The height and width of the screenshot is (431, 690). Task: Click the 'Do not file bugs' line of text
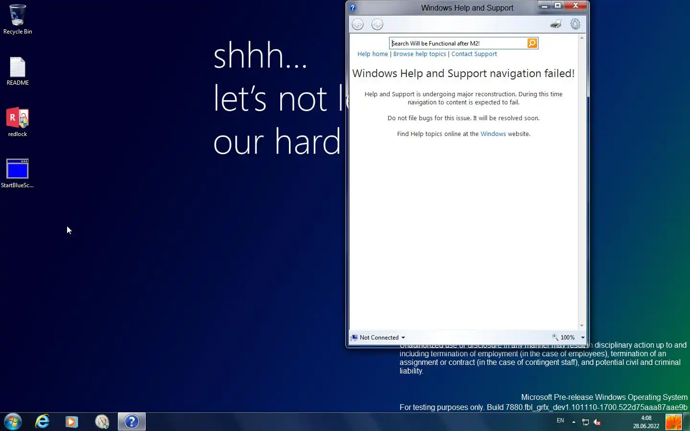(463, 118)
